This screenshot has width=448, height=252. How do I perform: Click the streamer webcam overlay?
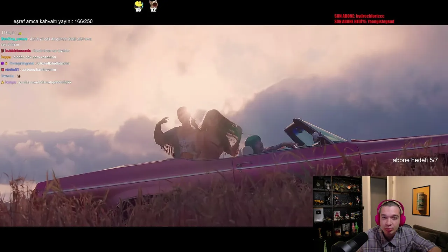coord(380,214)
